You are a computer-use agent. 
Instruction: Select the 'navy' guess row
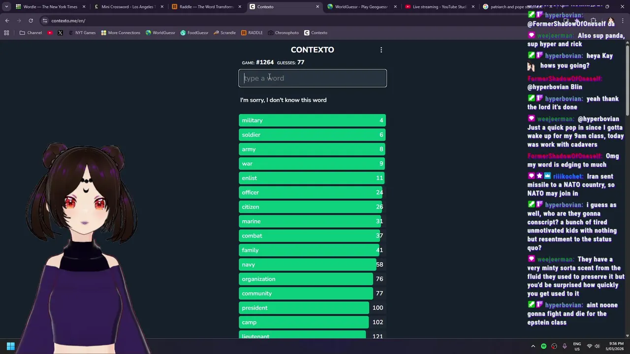click(313, 265)
